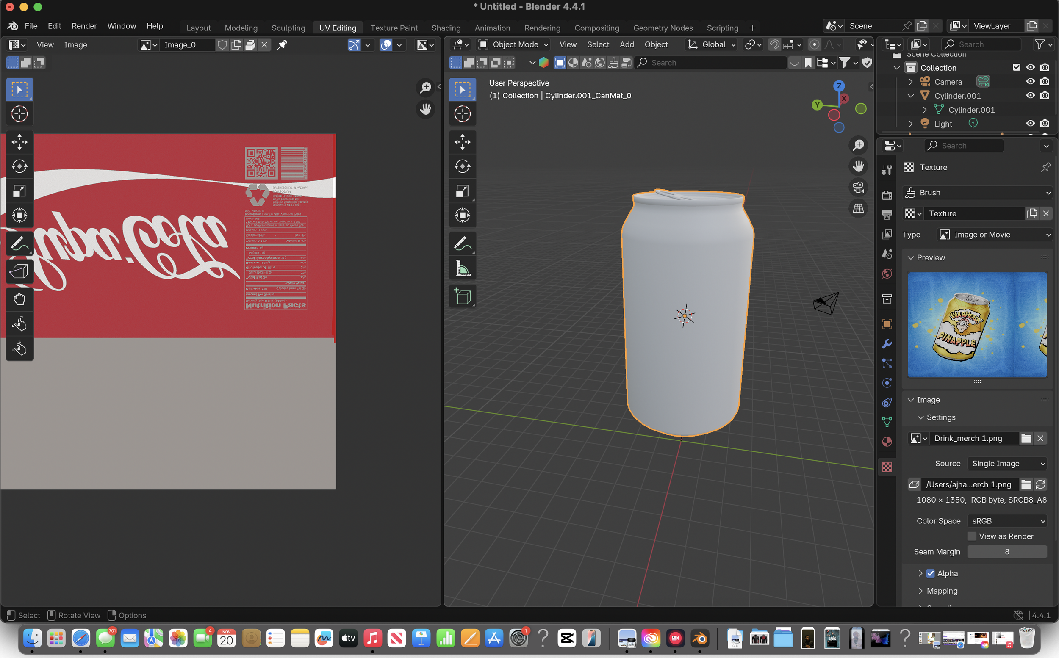The image size is (1059, 658).
Task: Open the Image menu in UV editor
Action: pyautogui.click(x=75, y=45)
